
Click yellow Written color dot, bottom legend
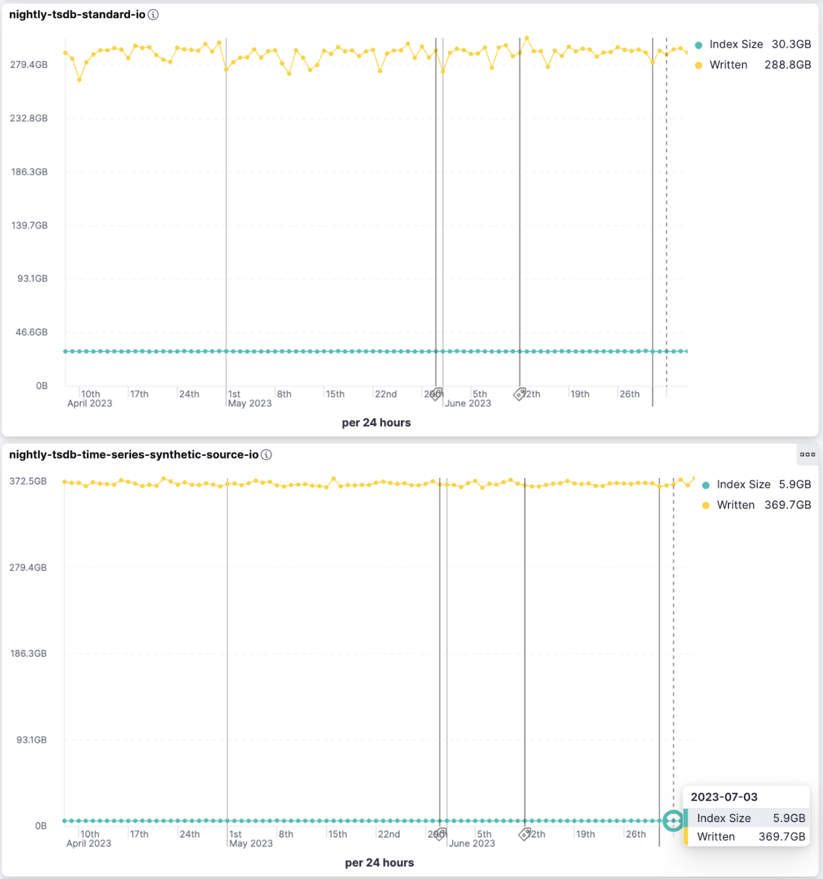click(x=706, y=506)
